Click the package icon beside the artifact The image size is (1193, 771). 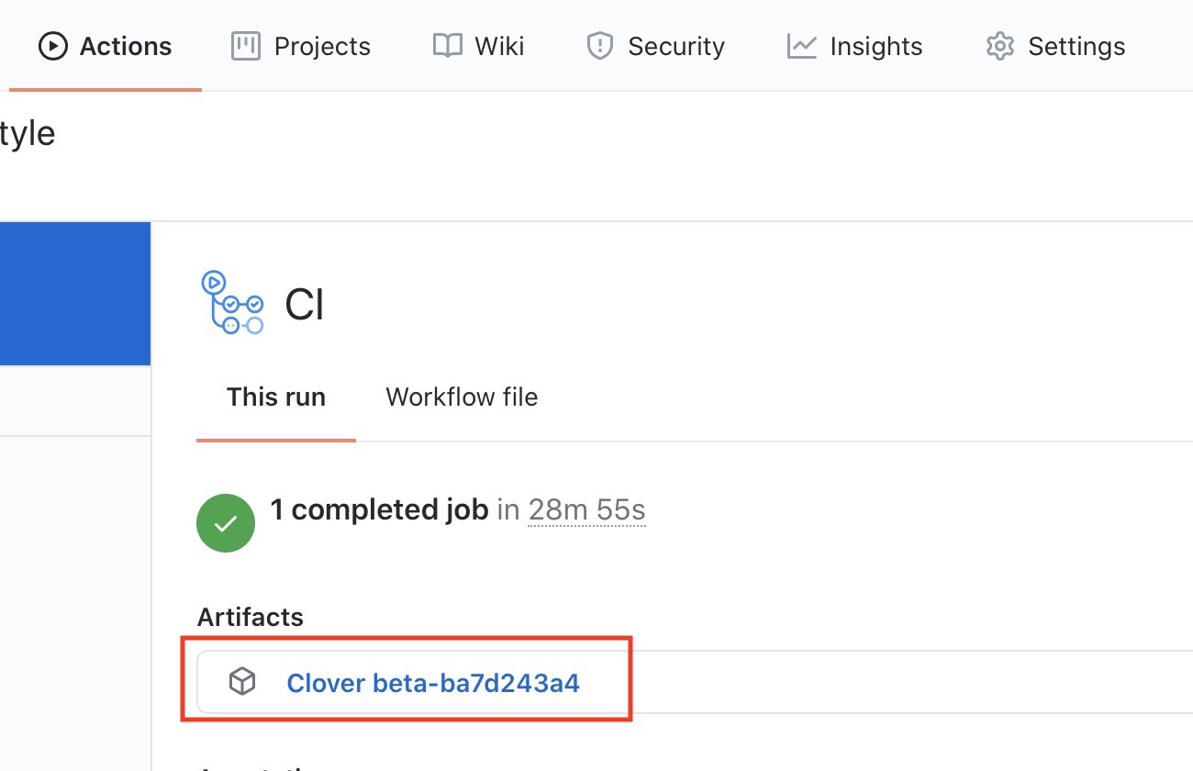tap(244, 682)
